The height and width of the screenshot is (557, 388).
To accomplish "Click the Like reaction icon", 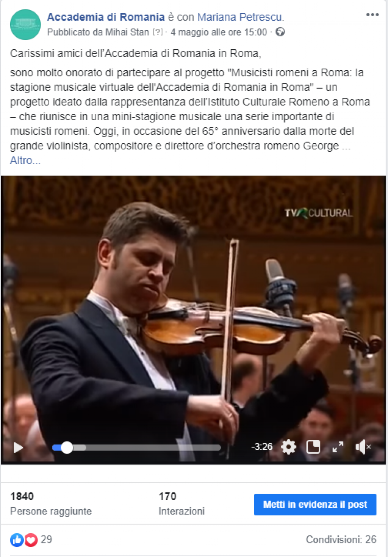I will click(x=17, y=540).
